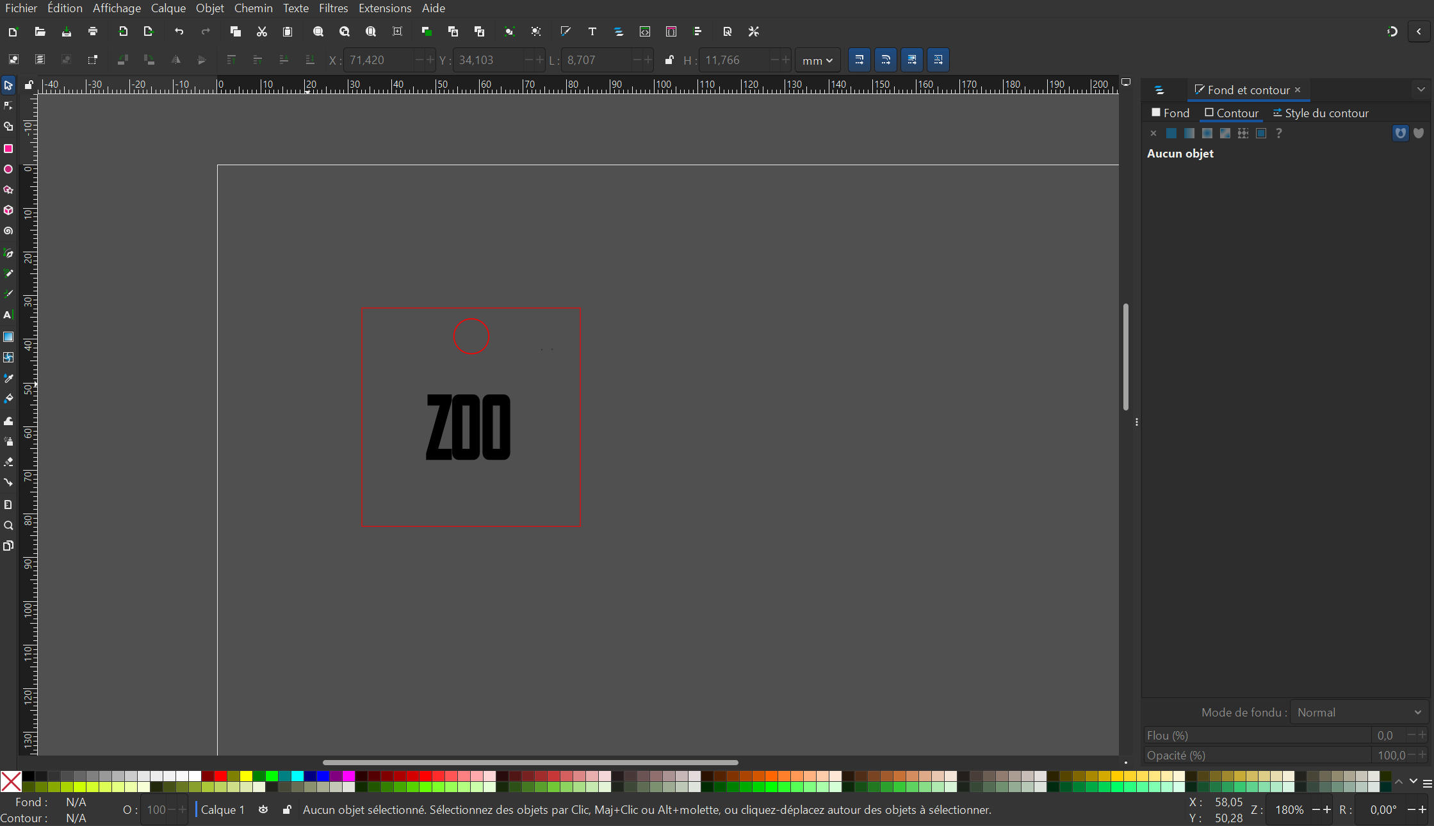Click the X coordinate input field
The width and height of the screenshot is (1434, 826).
(379, 60)
